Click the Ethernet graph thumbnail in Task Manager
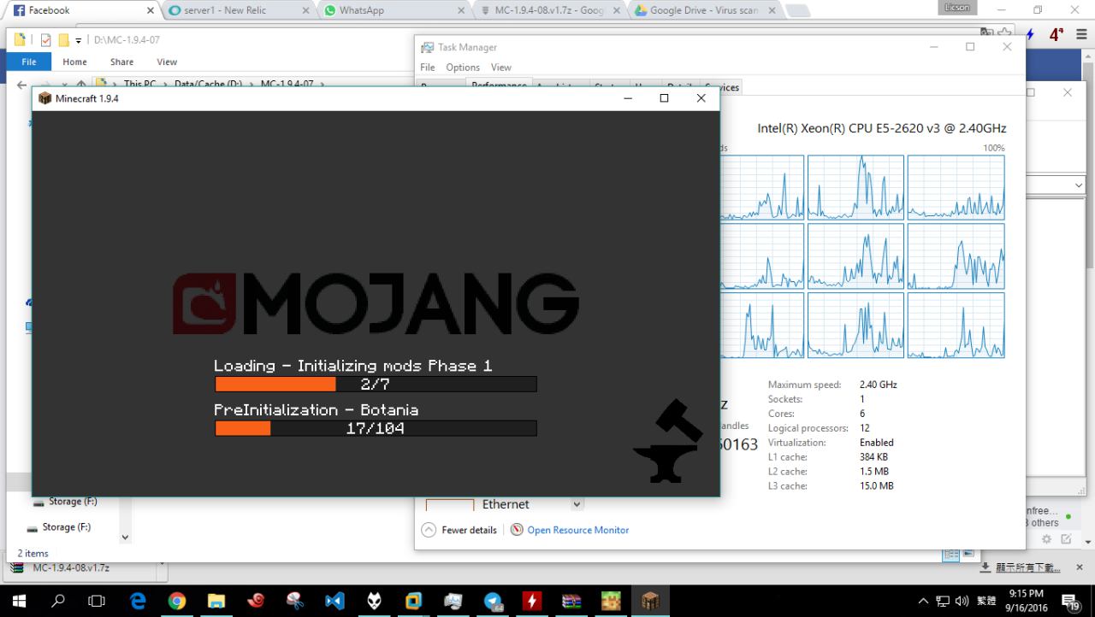Viewport: 1095px width, 617px height. pos(450,506)
